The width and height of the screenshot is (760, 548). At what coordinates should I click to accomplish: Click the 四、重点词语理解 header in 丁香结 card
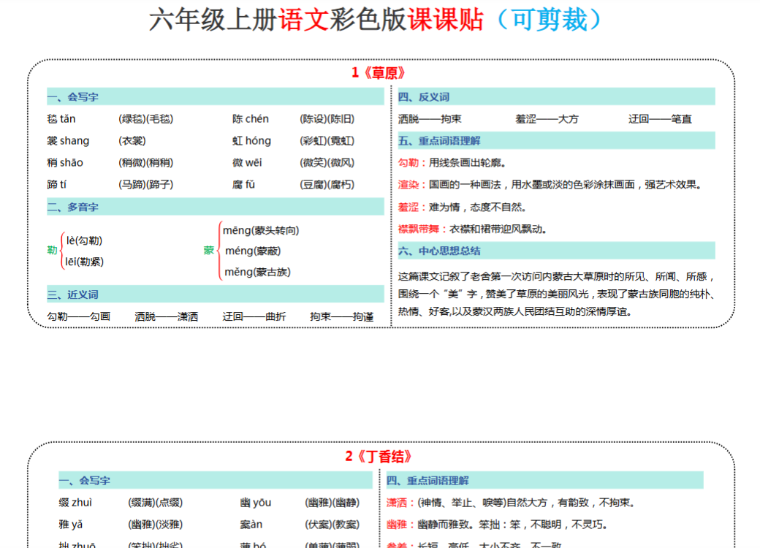427,481
